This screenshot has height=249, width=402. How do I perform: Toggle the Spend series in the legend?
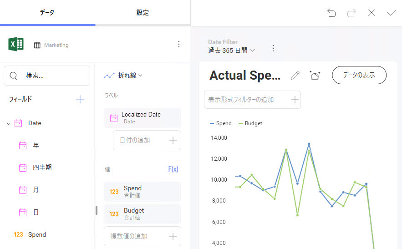point(220,123)
